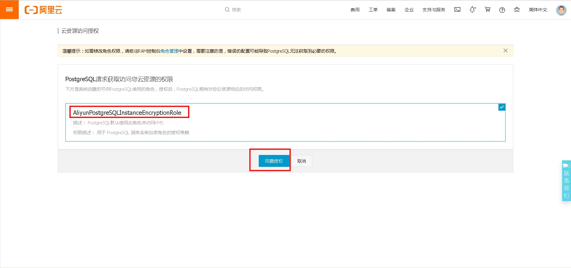This screenshot has width=571, height=268.
Task: Click the 取消 button
Action: click(302, 161)
